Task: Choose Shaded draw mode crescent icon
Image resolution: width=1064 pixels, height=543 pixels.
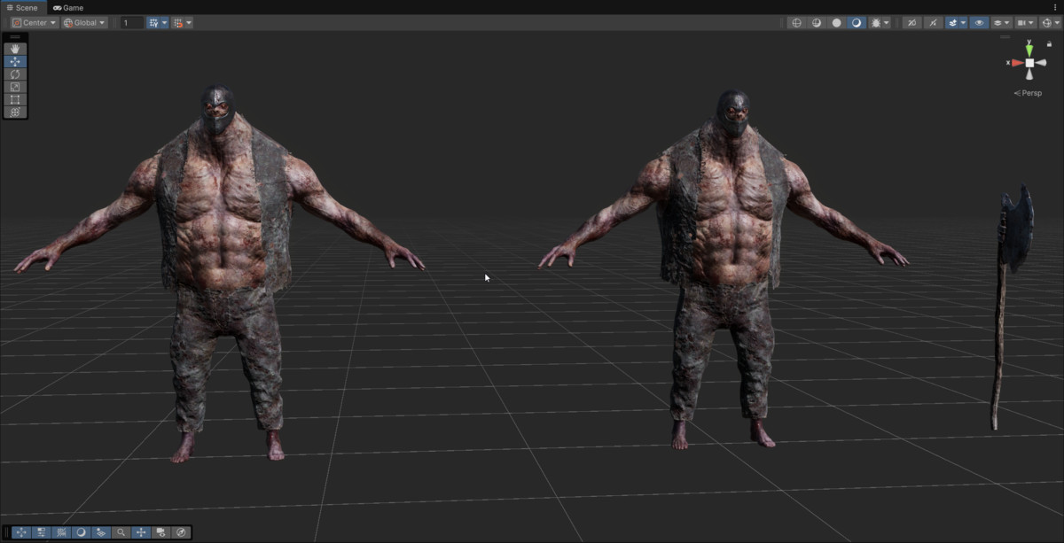Action: tap(857, 22)
